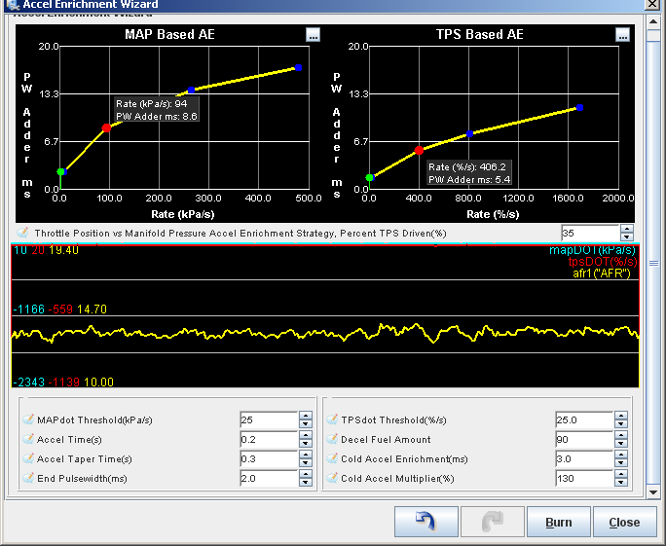Click the pencil icon beside End Pulsewidth
The height and width of the screenshot is (546, 666).
(x=26, y=478)
